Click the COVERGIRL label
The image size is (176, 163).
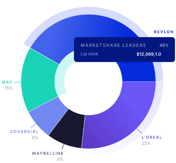(x=24, y=131)
